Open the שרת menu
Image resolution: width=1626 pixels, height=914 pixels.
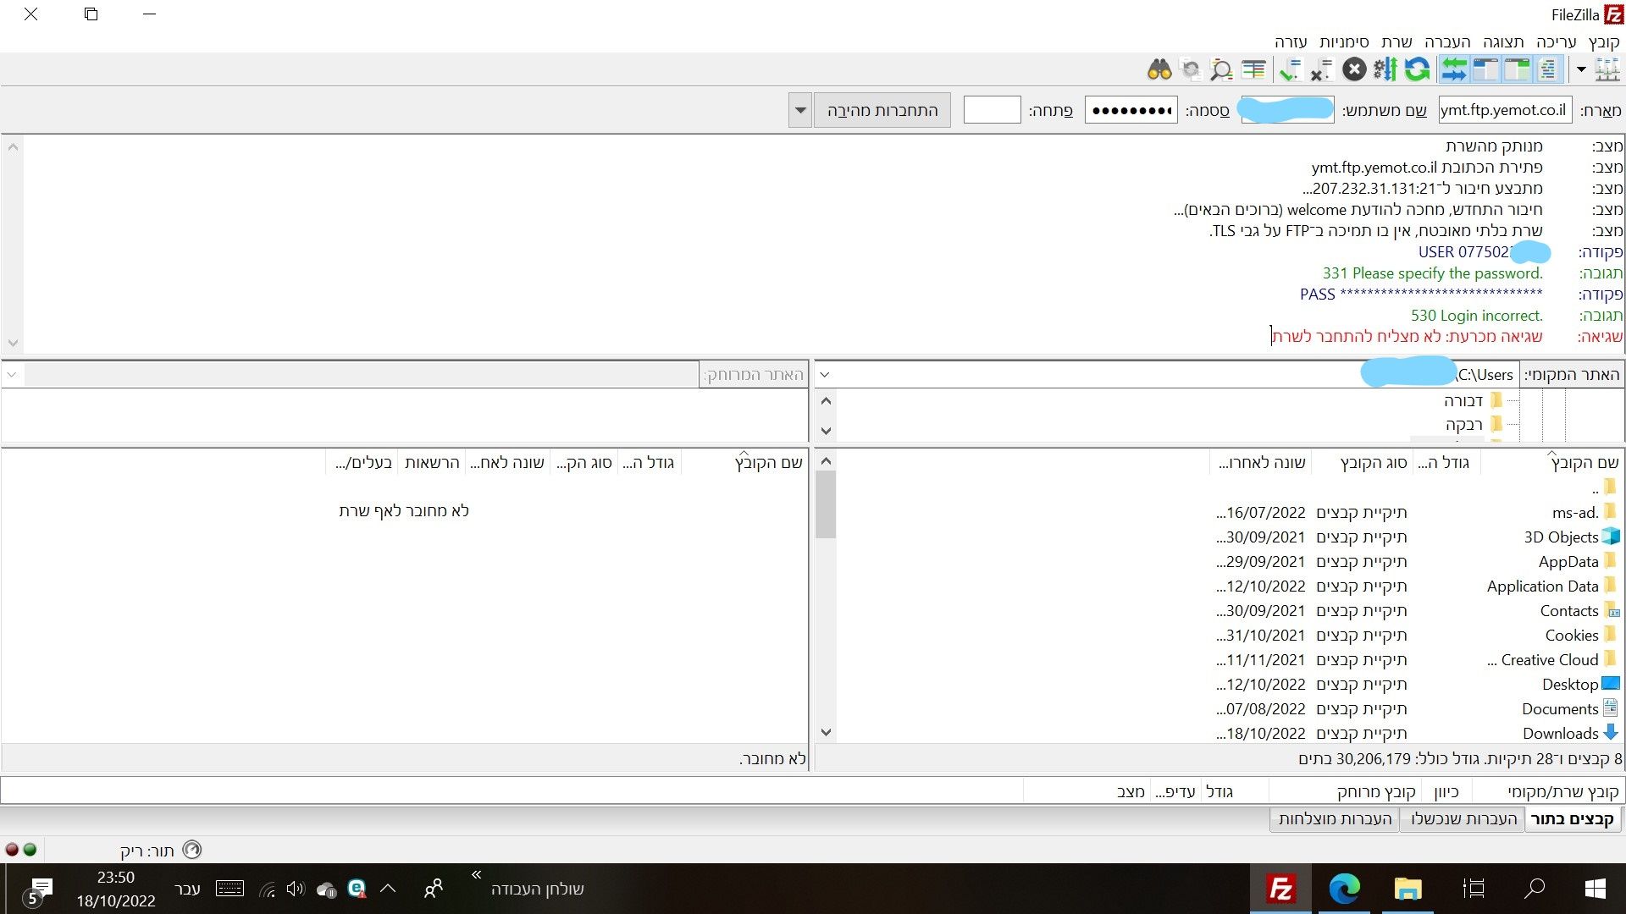click(1396, 41)
